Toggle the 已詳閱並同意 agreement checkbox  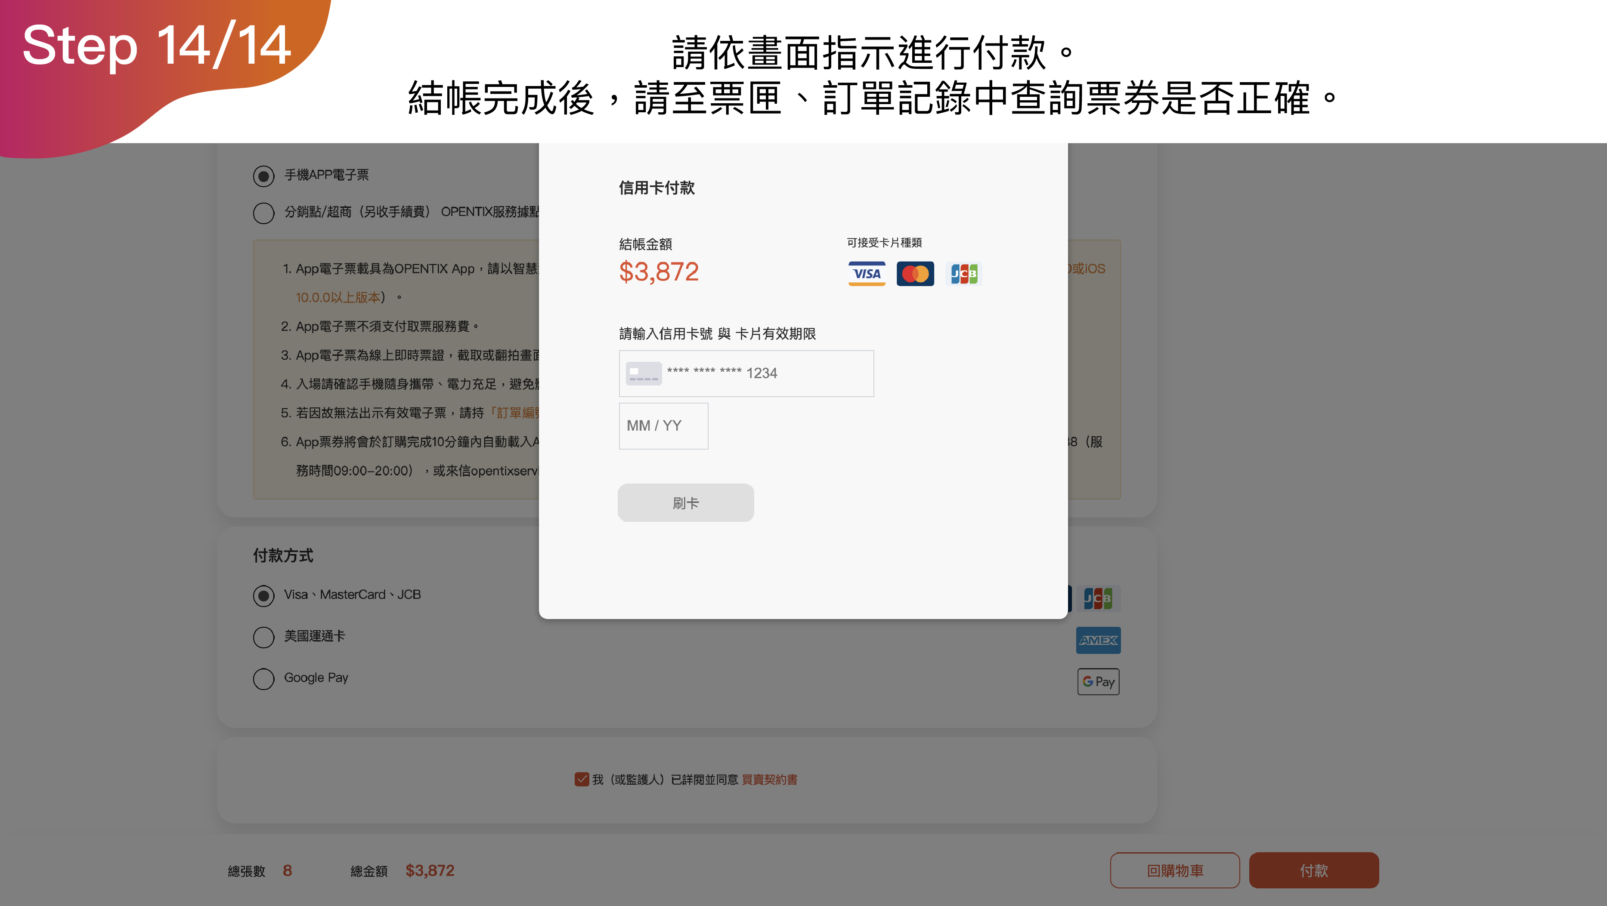point(582,780)
